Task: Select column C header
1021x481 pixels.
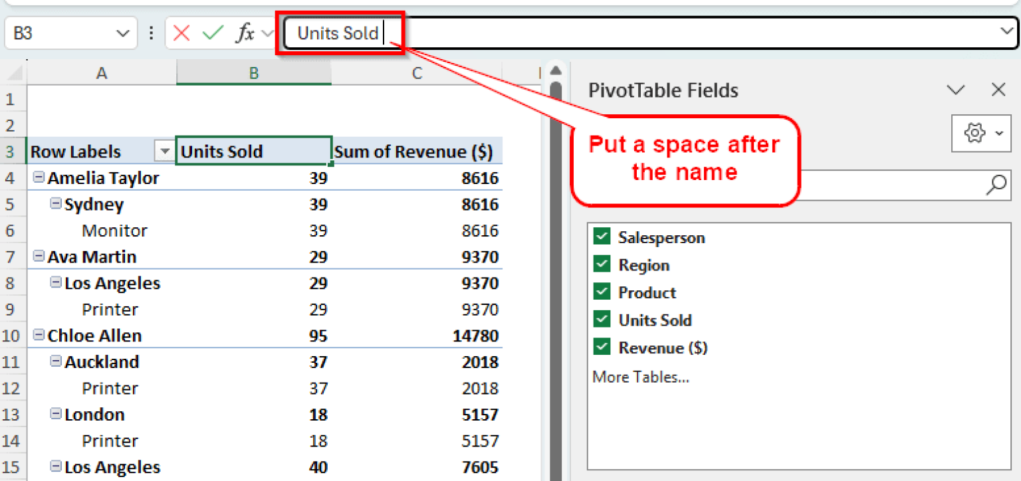Action: pyautogui.click(x=417, y=73)
